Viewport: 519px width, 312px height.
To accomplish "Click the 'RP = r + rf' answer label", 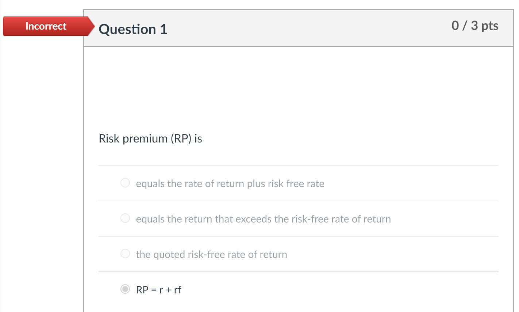I will [158, 290].
